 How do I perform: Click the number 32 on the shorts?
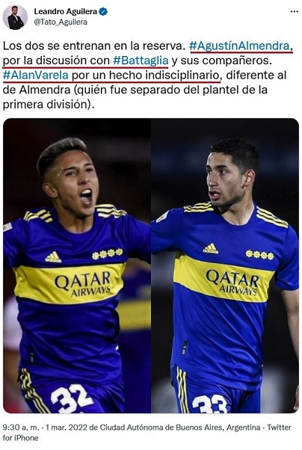pyautogui.click(x=72, y=398)
